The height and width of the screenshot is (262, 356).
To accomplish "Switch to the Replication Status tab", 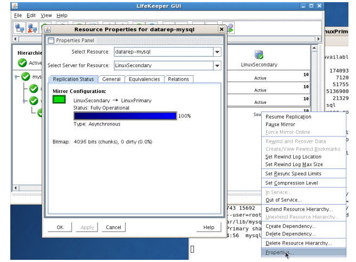I will tap(73, 79).
